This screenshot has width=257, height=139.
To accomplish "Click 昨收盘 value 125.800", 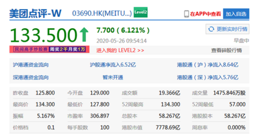I will pos(45,93).
